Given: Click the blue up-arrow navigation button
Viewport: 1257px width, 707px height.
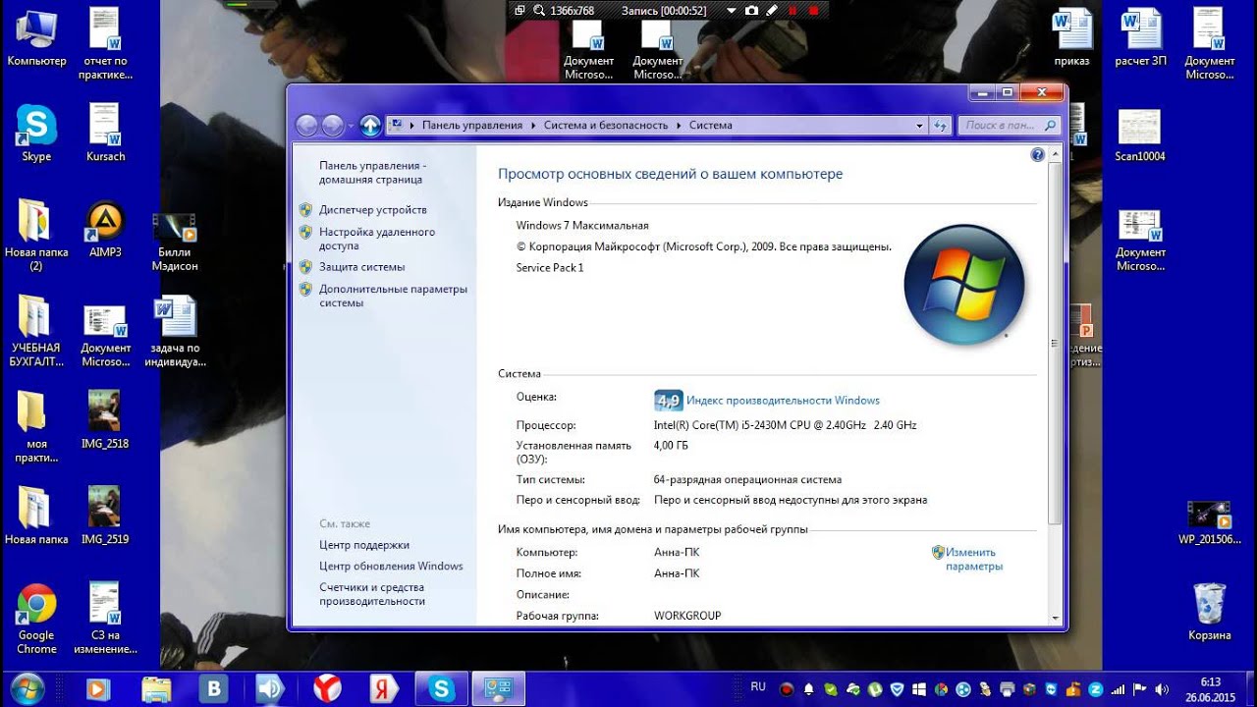Looking at the screenshot, I should tap(370, 125).
